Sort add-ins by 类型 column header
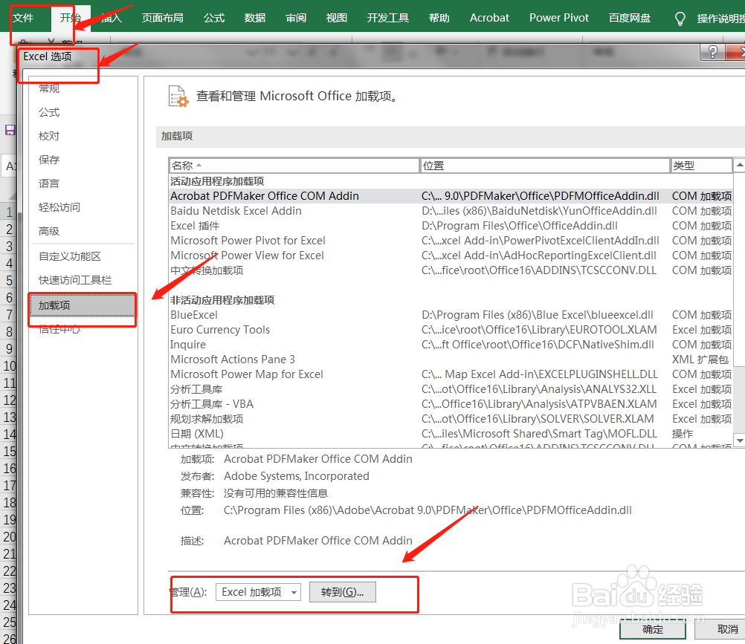Screen dimensions: 745x644 (701, 166)
